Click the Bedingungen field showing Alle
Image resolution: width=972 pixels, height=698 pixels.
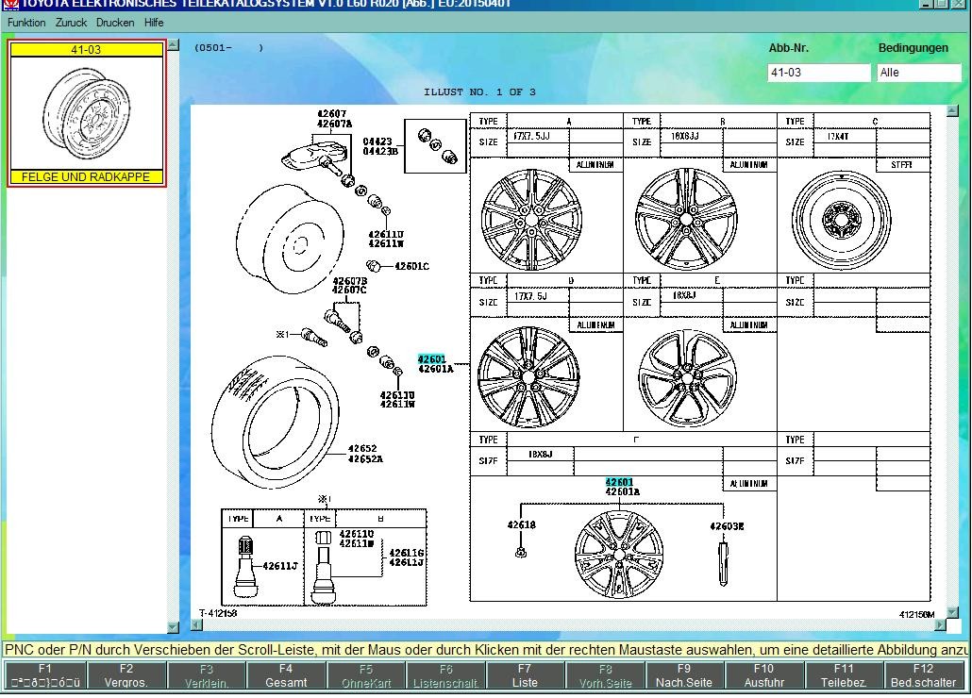point(918,73)
